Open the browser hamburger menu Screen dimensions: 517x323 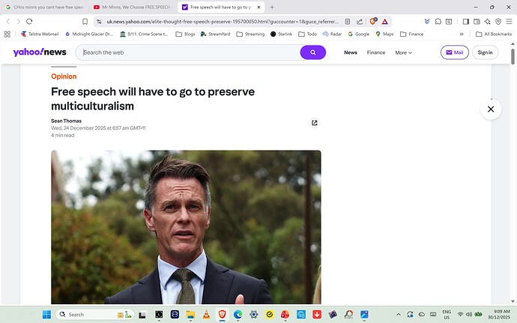pos(509,22)
